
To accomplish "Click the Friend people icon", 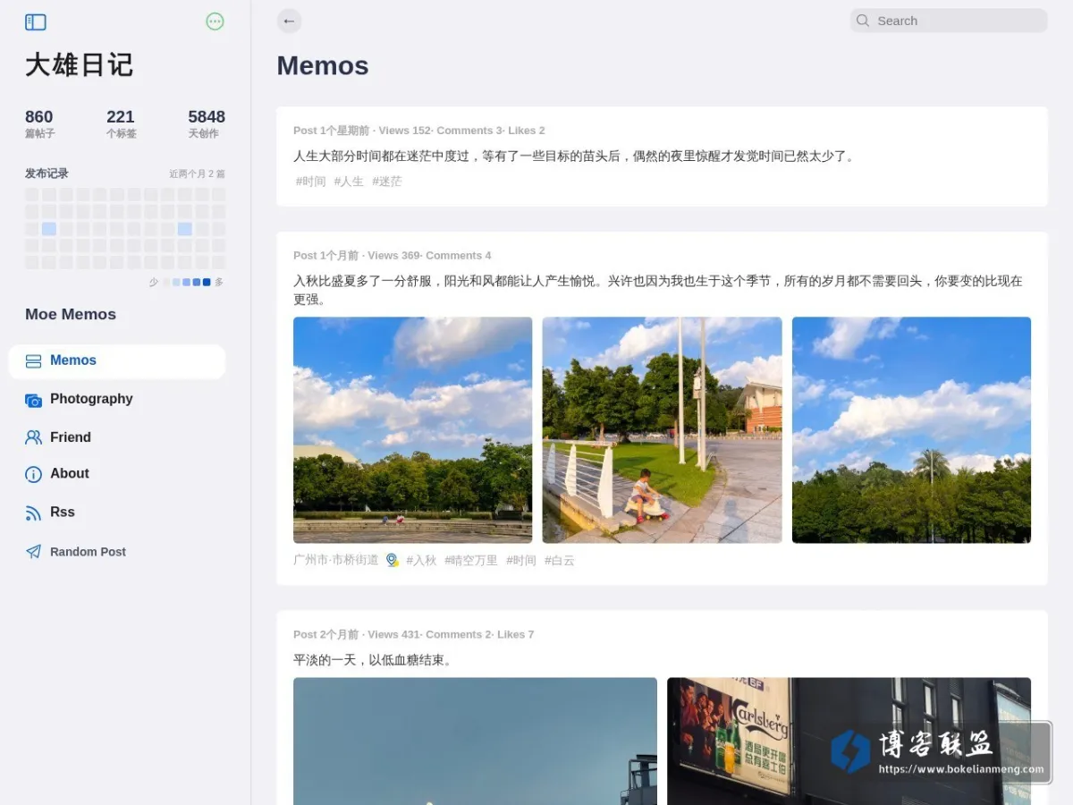I will 33,437.
